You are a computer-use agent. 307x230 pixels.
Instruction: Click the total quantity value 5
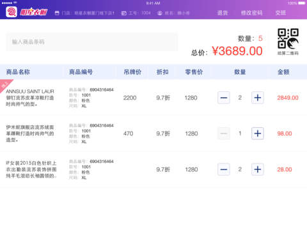[260, 38]
